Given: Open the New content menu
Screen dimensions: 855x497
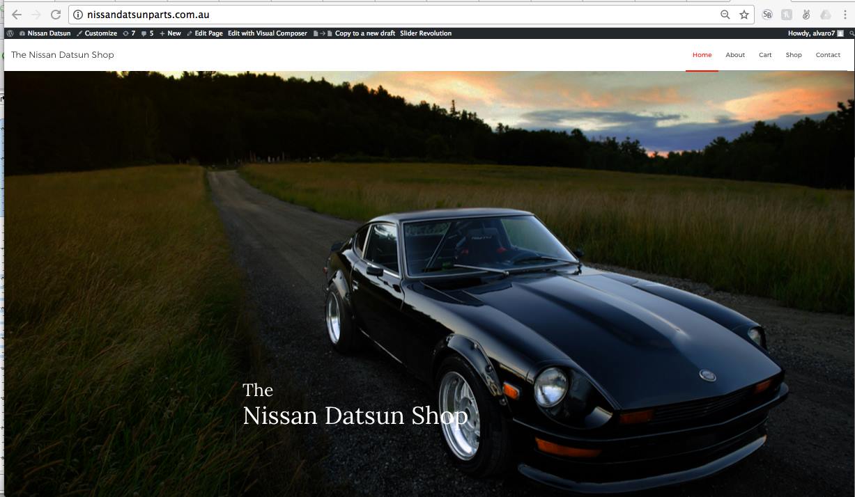Looking at the screenshot, I should tap(170, 33).
